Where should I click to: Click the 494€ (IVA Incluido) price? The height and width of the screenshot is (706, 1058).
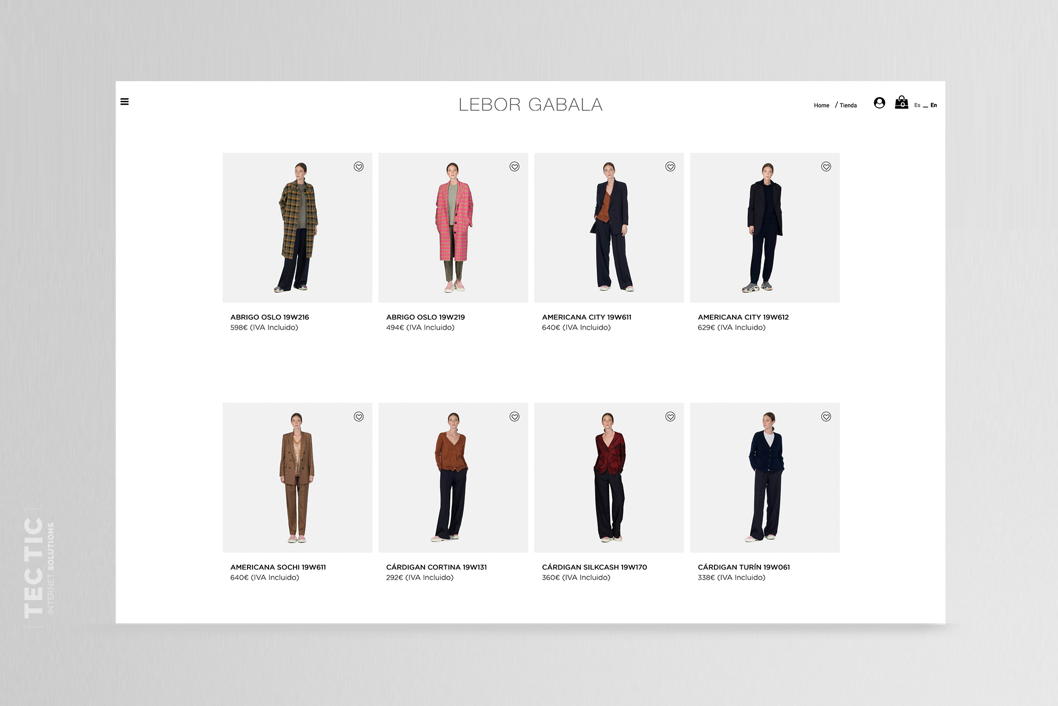pyautogui.click(x=421, y=328)
